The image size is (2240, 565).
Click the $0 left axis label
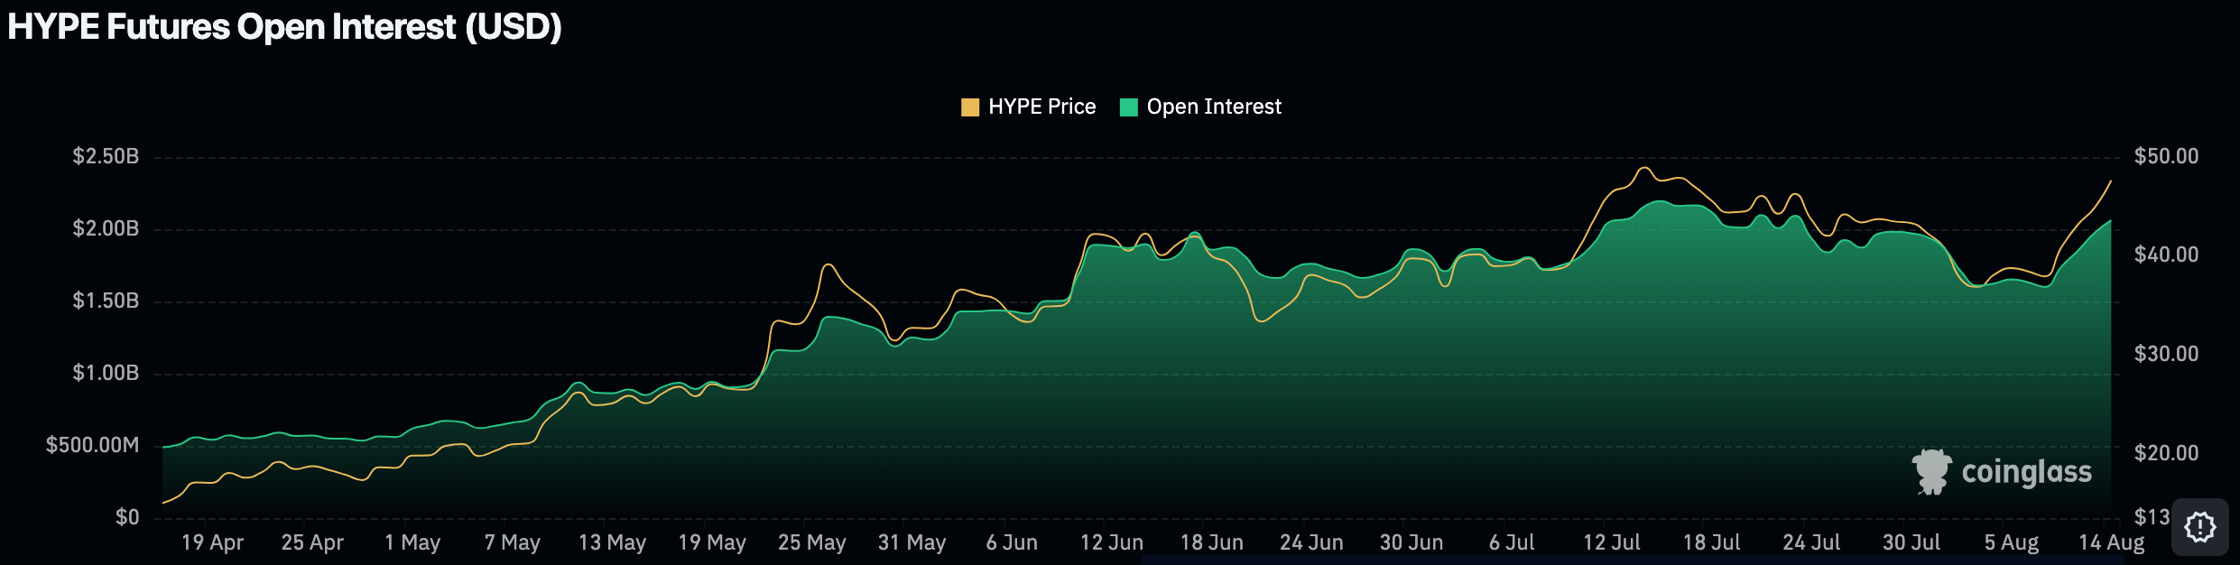point(127,517)
